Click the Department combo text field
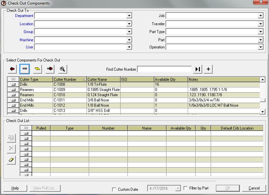Viewport: 269px width, 195px height. pyautogui.click(x=81, y=16)
